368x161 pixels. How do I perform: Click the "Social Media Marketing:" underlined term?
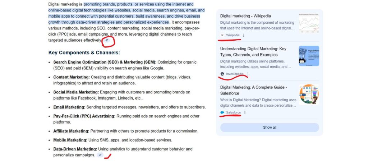point(76,92)
